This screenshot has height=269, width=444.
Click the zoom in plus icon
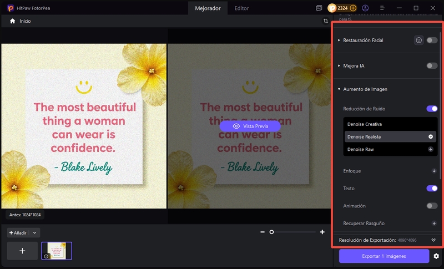tap(322, 232)
